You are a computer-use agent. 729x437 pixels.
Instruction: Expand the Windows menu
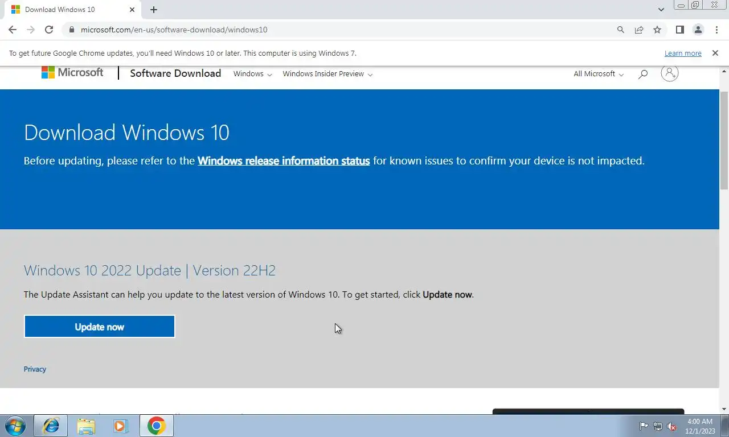(252, 74)
